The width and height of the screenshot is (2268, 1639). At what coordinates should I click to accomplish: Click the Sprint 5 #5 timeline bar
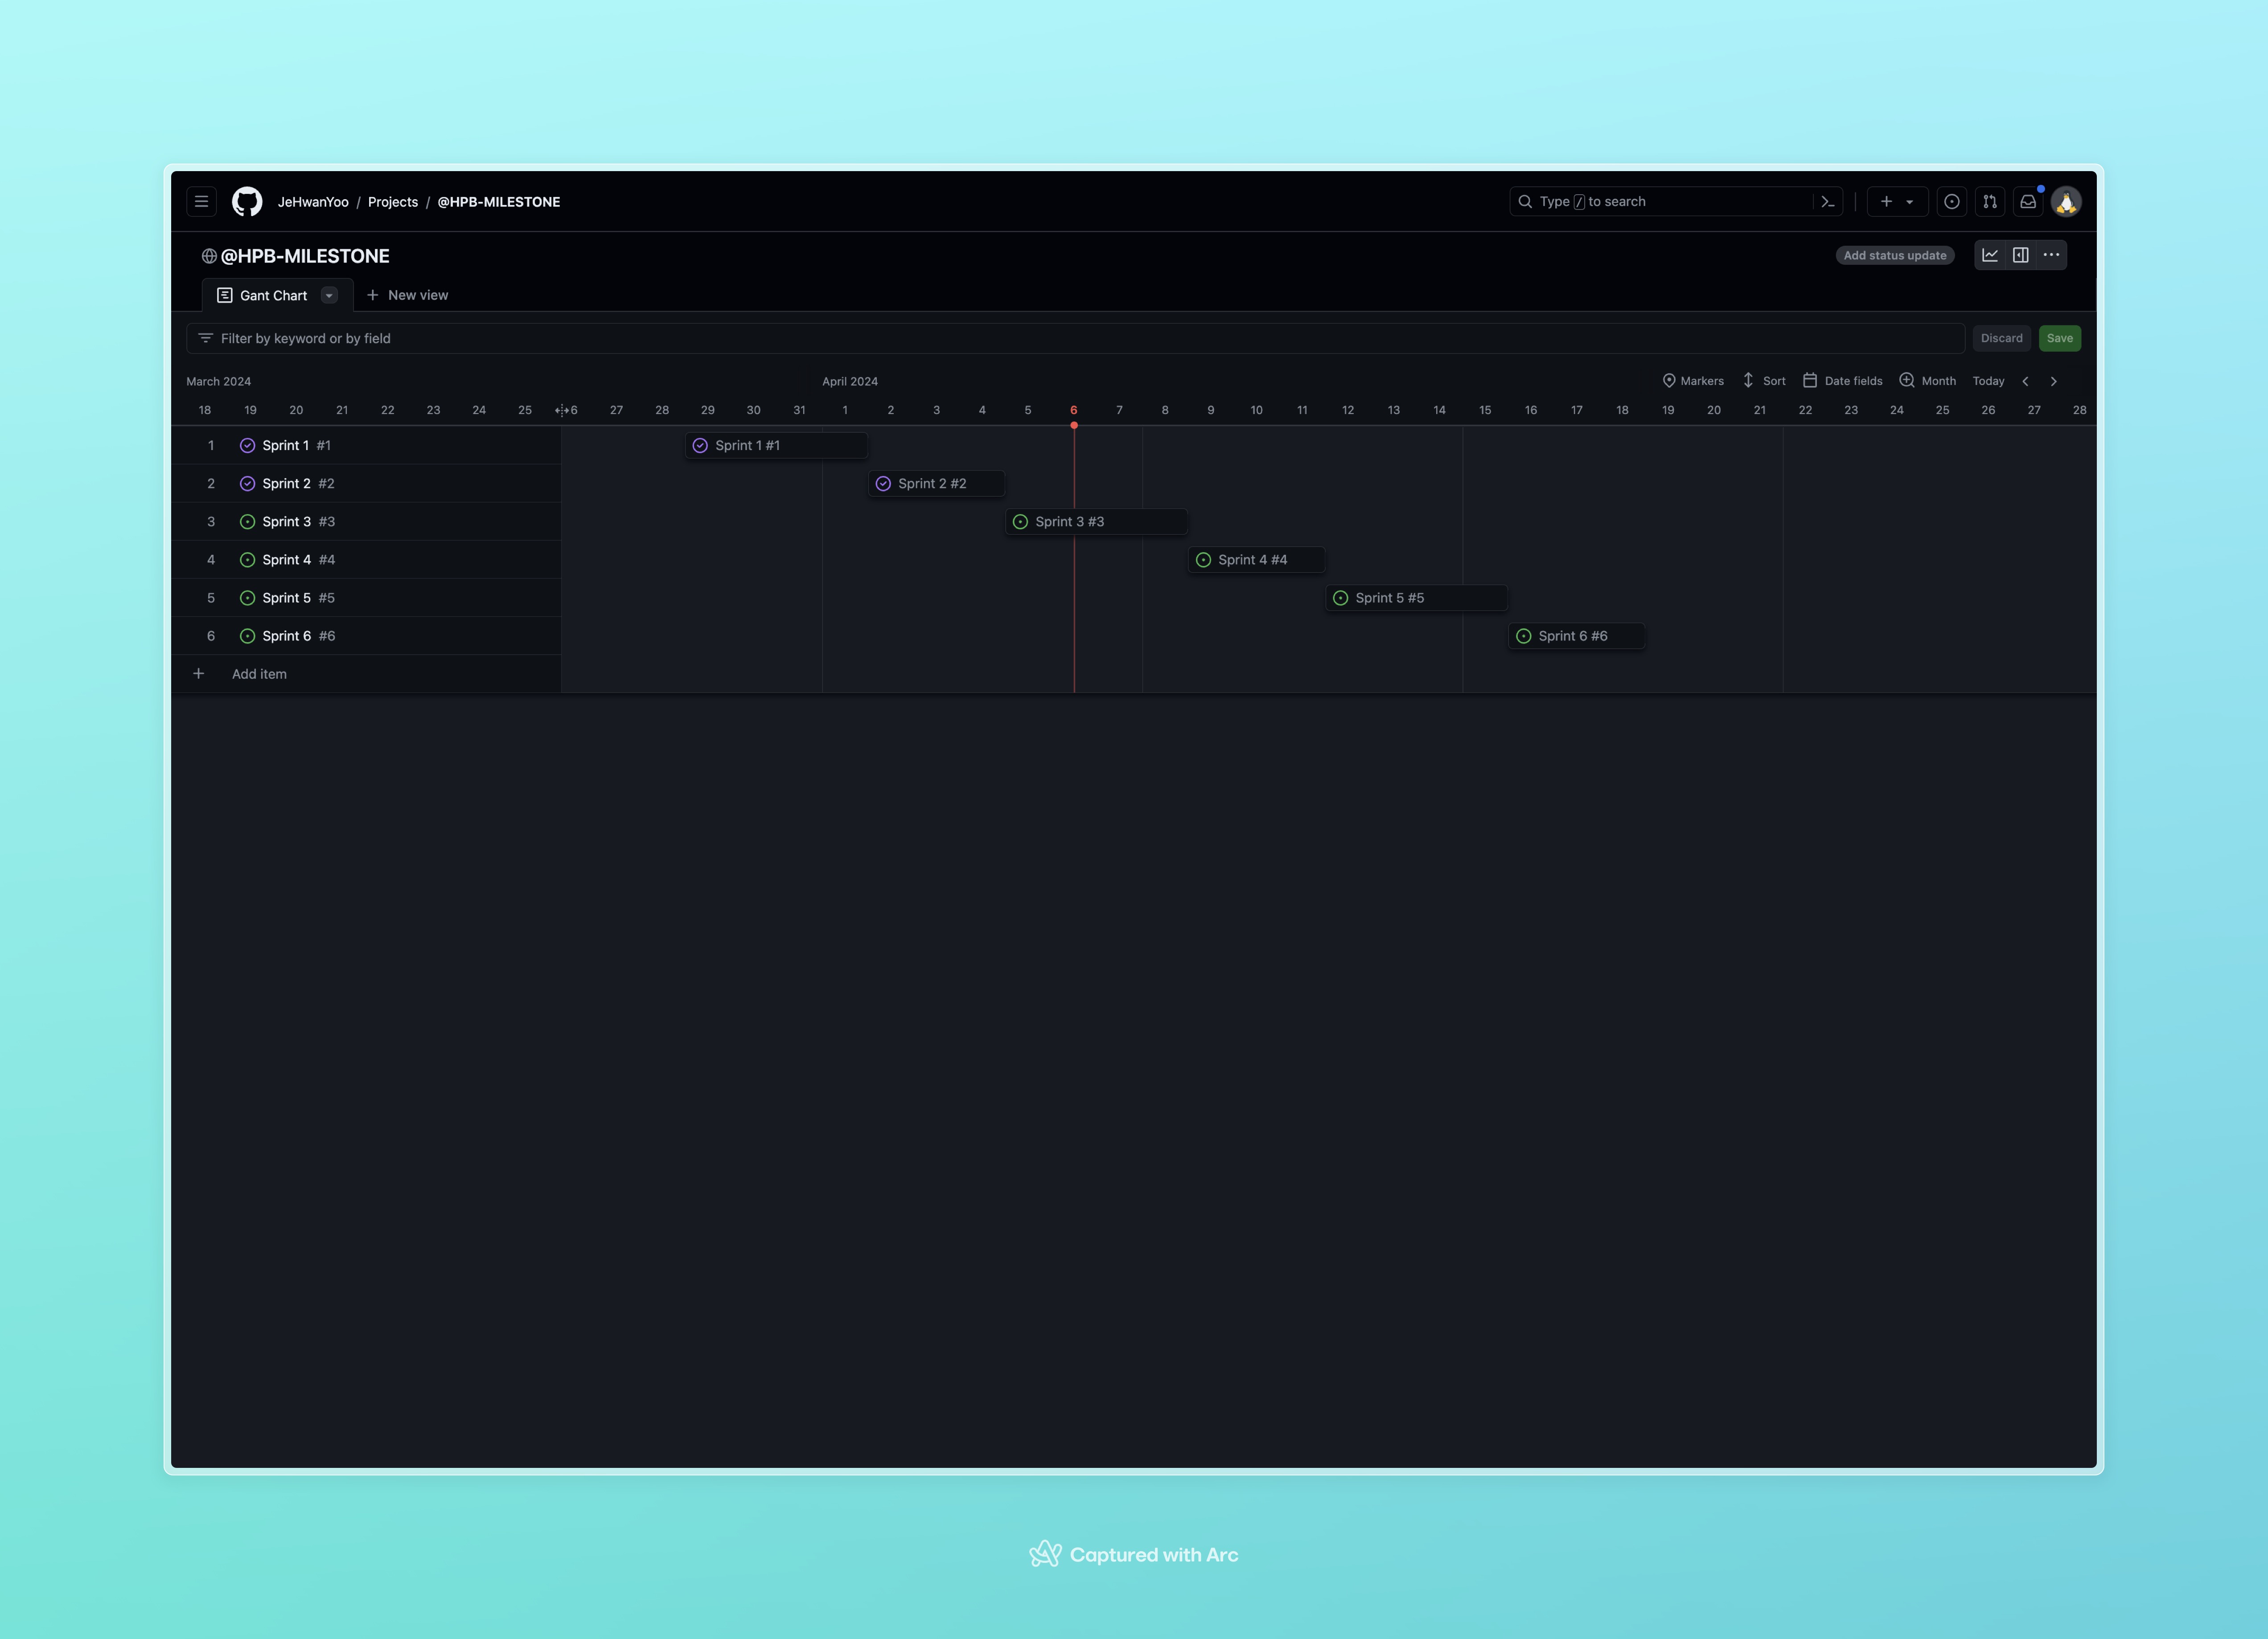coord(1416,597)
